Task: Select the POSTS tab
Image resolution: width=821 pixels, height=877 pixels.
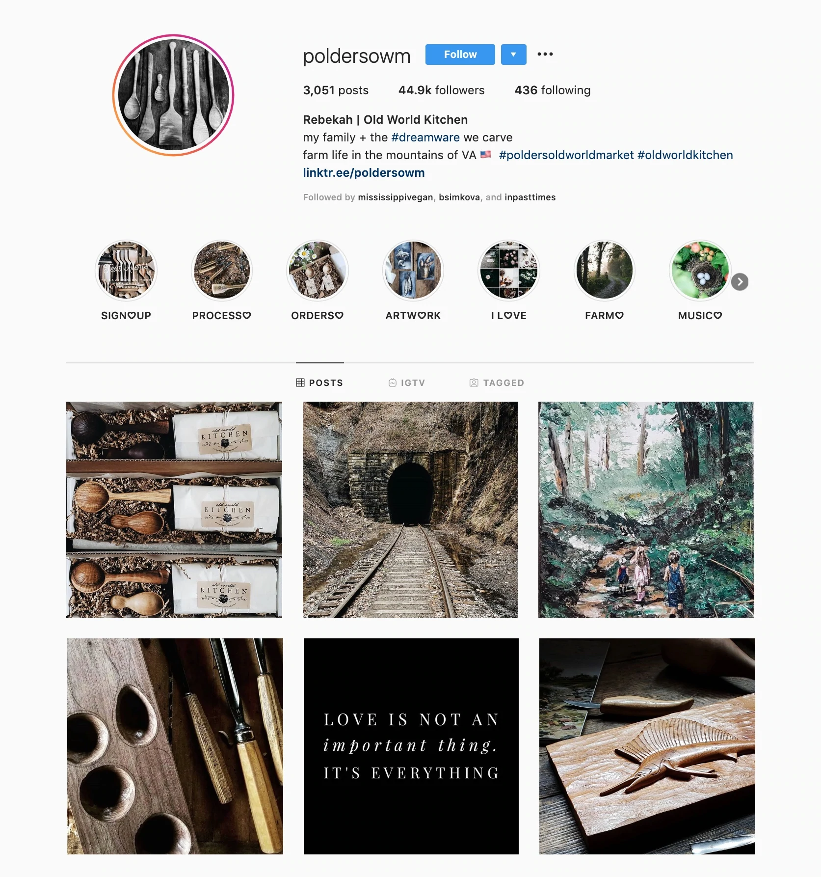Action: (x=320, y=383)
